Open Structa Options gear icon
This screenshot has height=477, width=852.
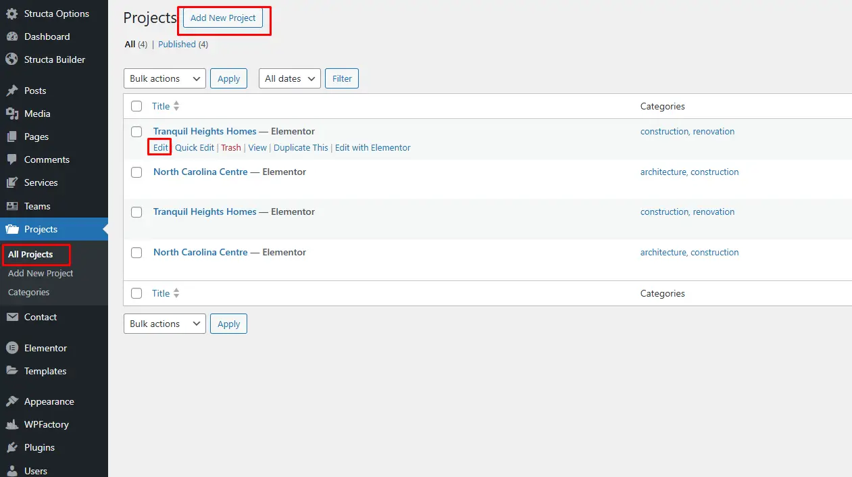click(11, 14)
